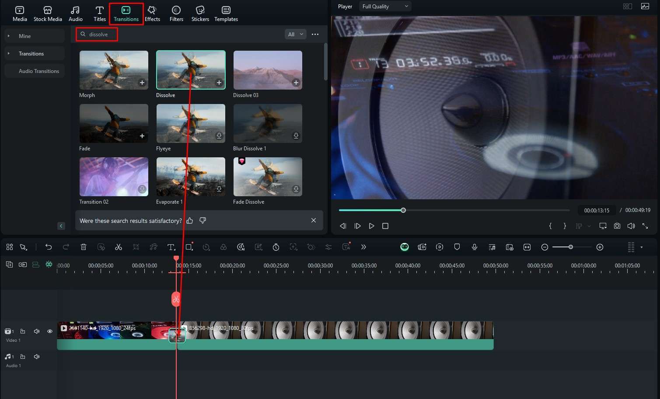Open the speed stopwatch tool
The height and width of the screenshot is (399, 660).
tap(276, 247)
